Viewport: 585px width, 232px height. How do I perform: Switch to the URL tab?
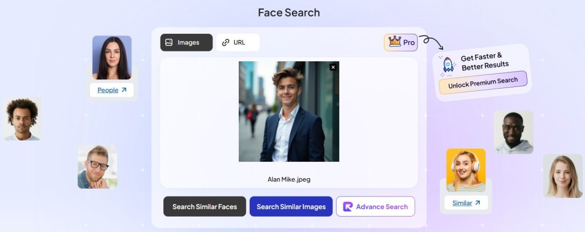pyautogui.click(x=238, y=42)
